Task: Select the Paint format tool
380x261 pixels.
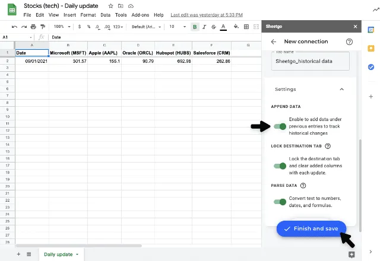Action: tap(43, 27)
